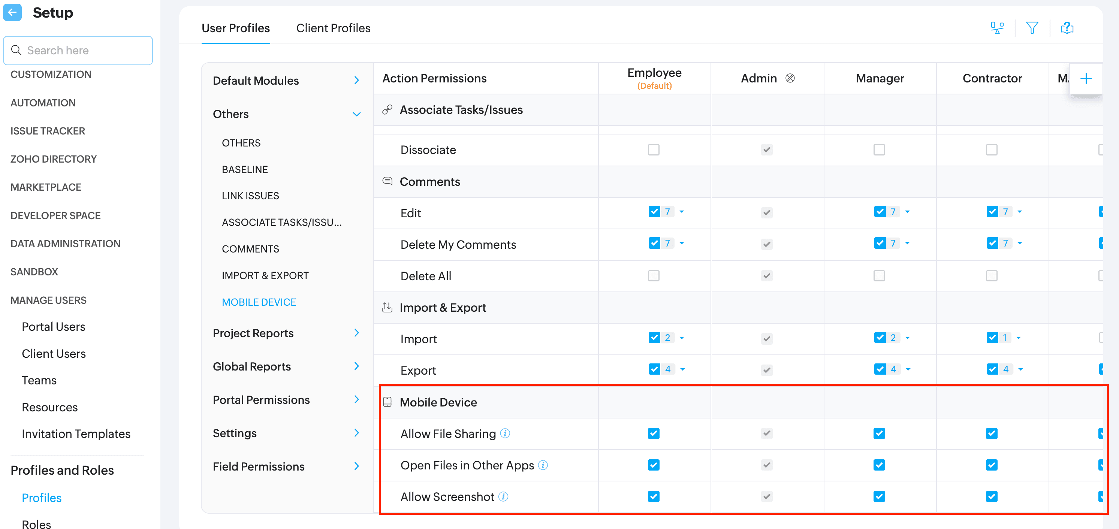This screenshot has height=529, width=1119.
Task: Click the info icon beside Allow File Sharing
Action: click(x=505, y=433)
